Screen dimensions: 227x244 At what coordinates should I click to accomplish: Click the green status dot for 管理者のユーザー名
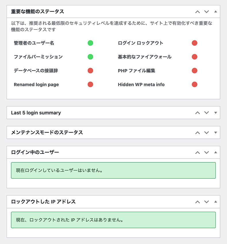point(91,43)
